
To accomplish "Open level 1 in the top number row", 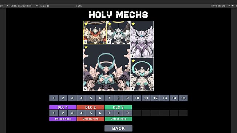I will pyautogui.click(x=54, y=98).
